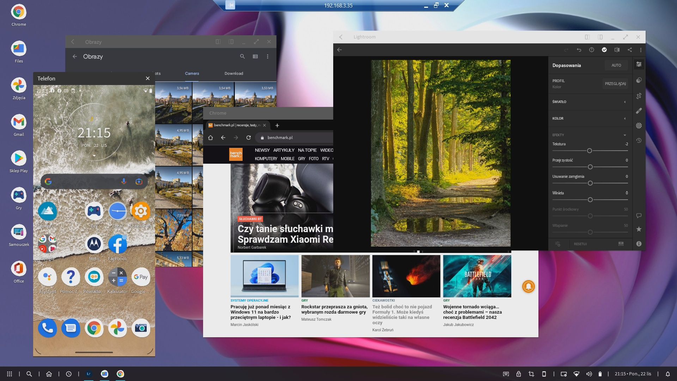Adjust the Winieta slider handle
Image resolution: width=677 pixels, height=381 pixels.
[x=590, y=200]
